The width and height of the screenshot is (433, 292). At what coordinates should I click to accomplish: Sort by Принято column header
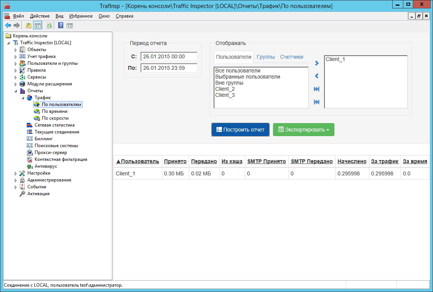click(175, 161)
